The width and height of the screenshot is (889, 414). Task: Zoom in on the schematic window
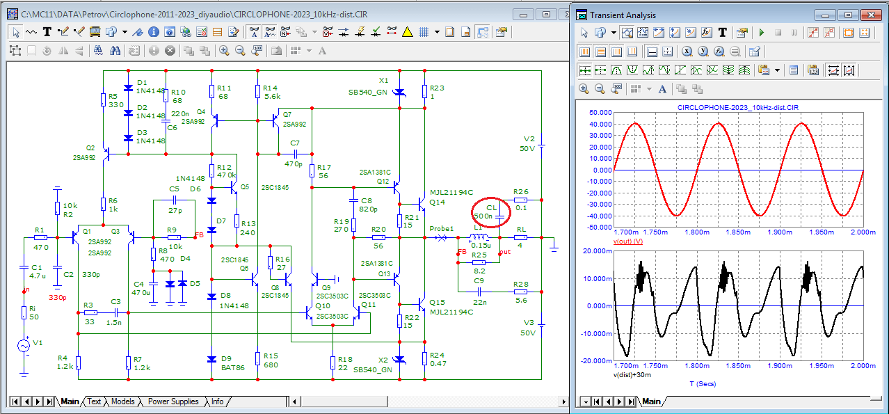[224, 50]
